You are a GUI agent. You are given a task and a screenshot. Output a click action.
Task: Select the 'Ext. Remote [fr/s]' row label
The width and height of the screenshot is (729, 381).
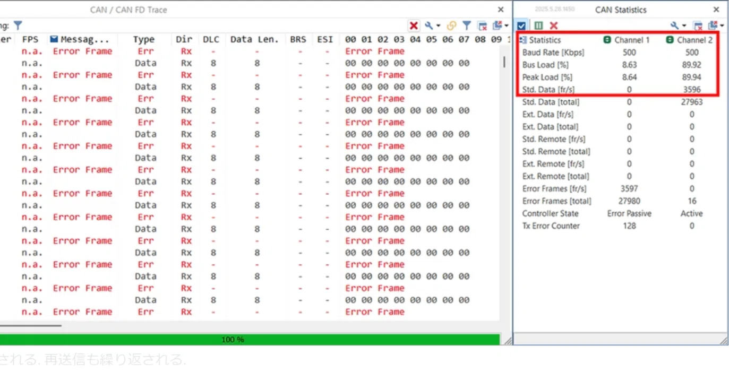(x=553, y=164)
